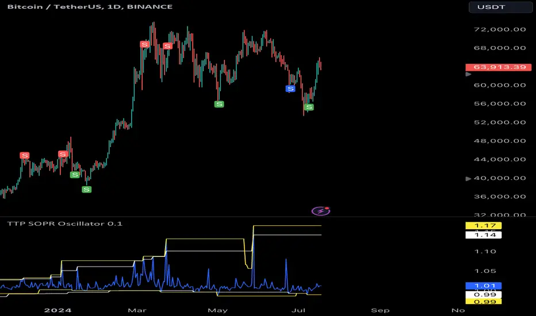Select the red 63,913.39 current price label

499,67
